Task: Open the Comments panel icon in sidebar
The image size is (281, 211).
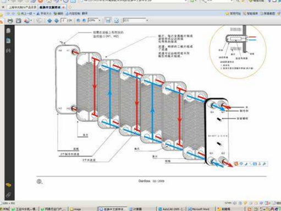Action: point(8,185)
